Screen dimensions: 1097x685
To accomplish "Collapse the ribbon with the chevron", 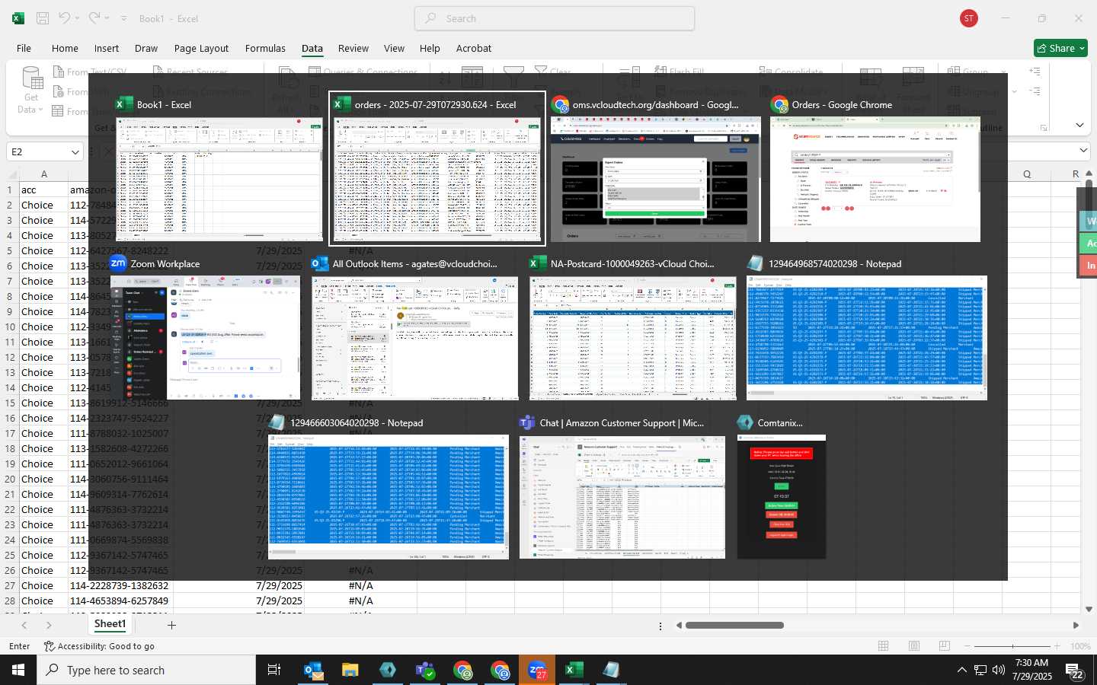I will point(1079,125).
